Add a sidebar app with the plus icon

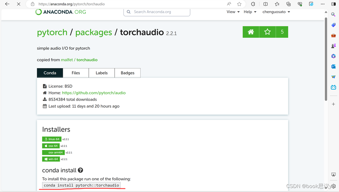coord(333,104)
